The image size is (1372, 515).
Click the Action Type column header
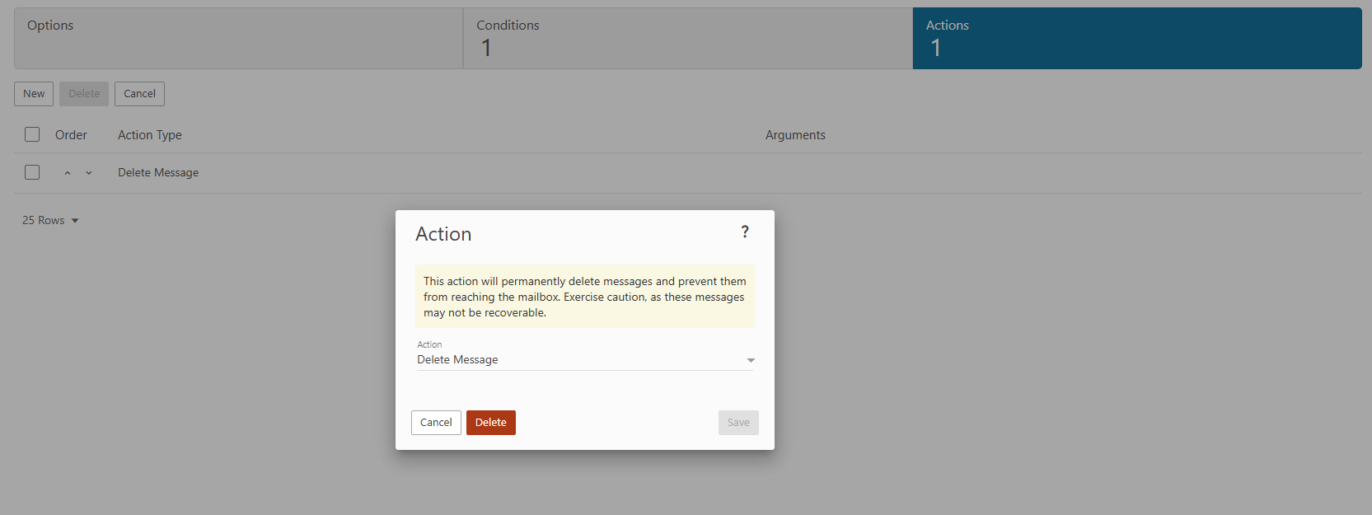click(150, 135)
